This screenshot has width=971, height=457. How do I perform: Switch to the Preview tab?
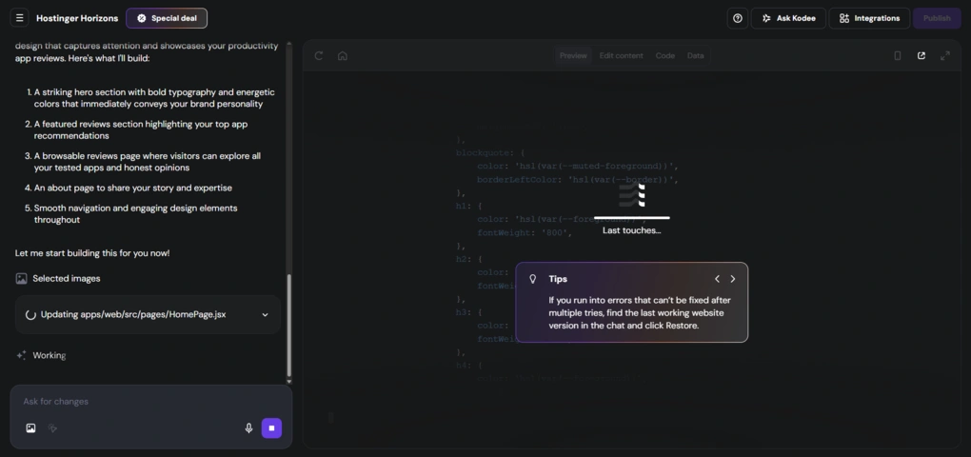[x=573, y=56]
